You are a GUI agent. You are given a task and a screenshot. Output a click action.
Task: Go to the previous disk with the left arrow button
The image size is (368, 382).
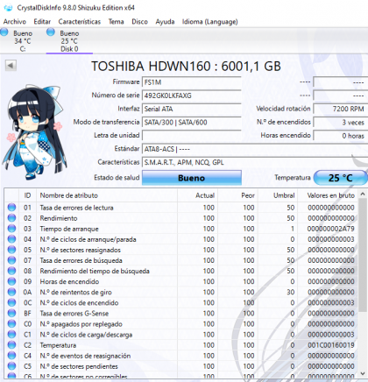click(x=11, y=66)
